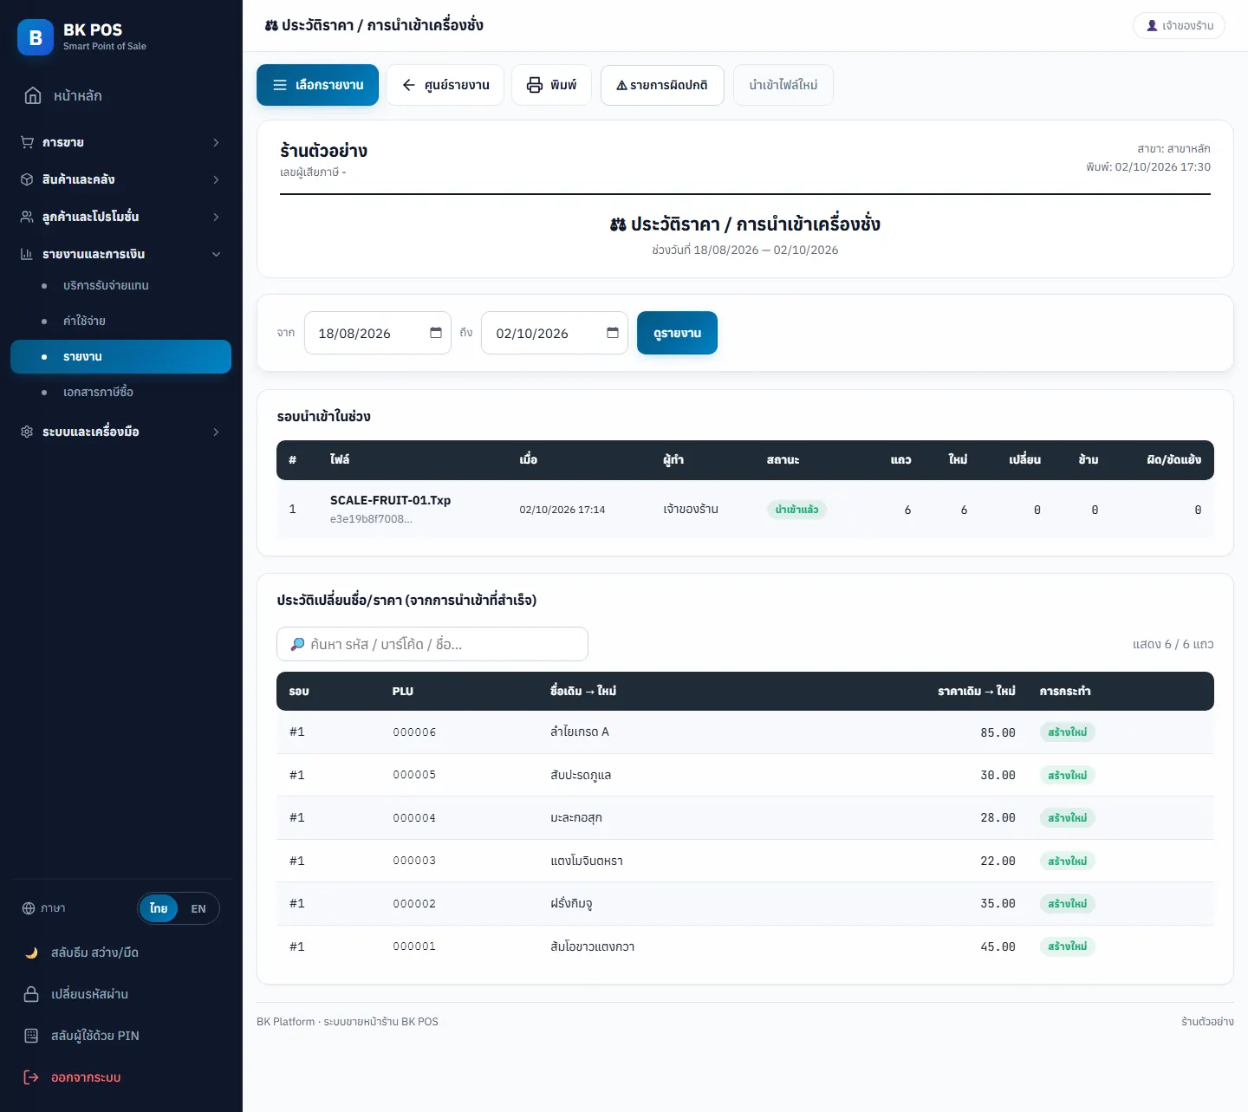Click the PLU code 000003
1248x1112 pixels.
414,861
